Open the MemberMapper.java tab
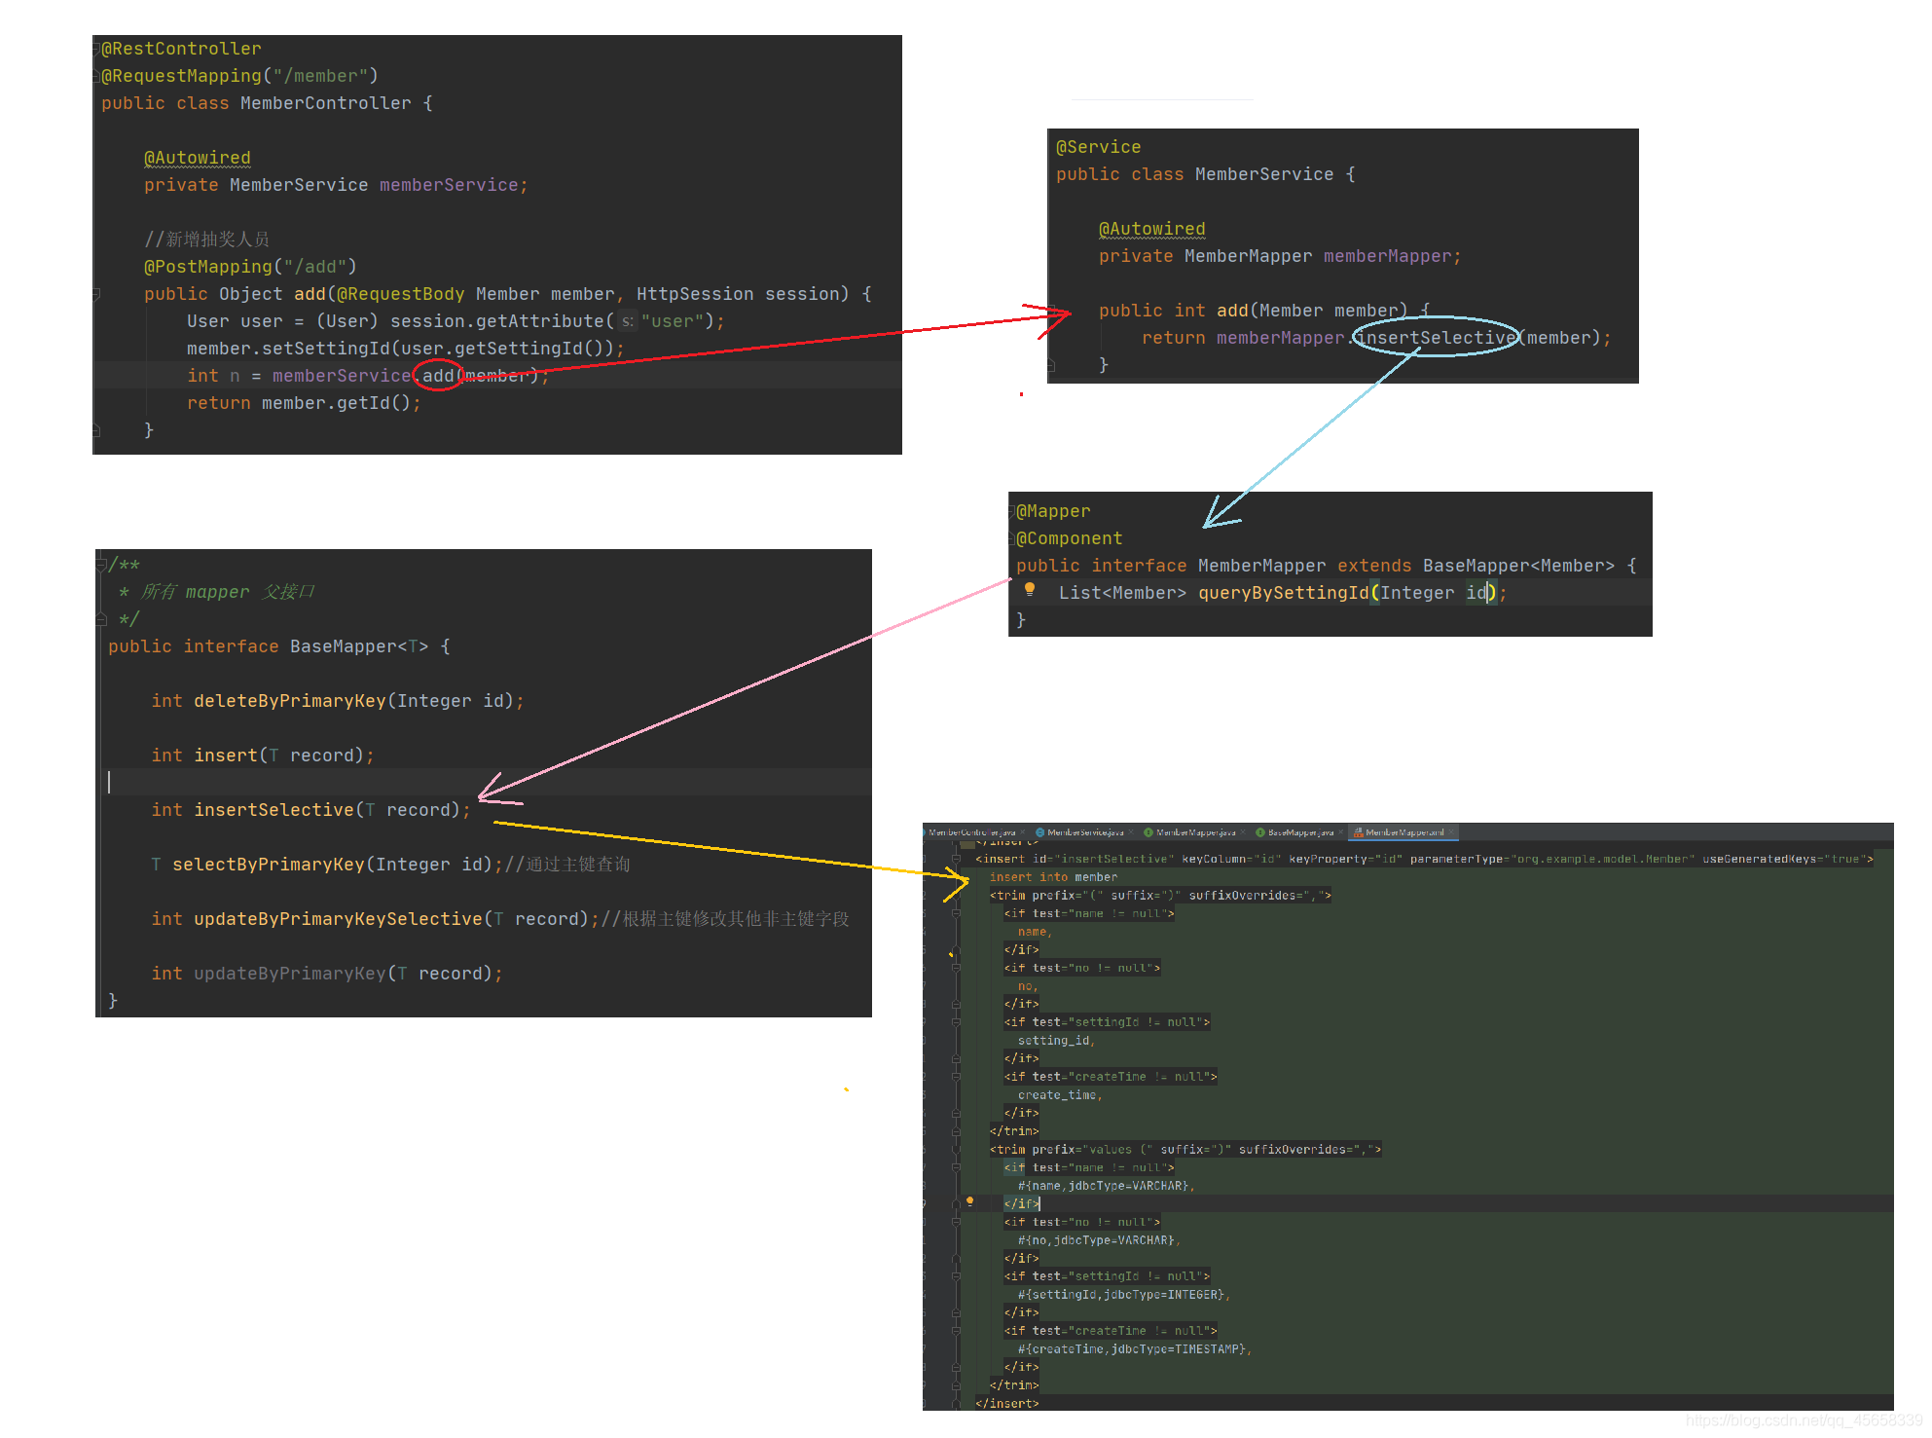 (x=1195, y=832)
